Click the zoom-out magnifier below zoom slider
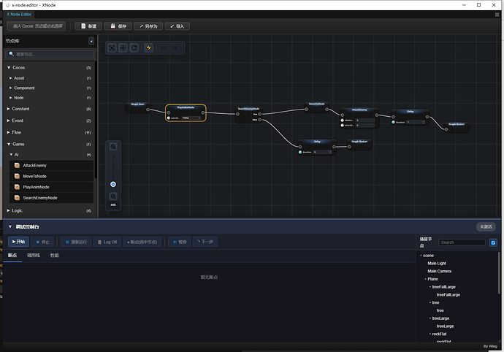 click(113, 196)
